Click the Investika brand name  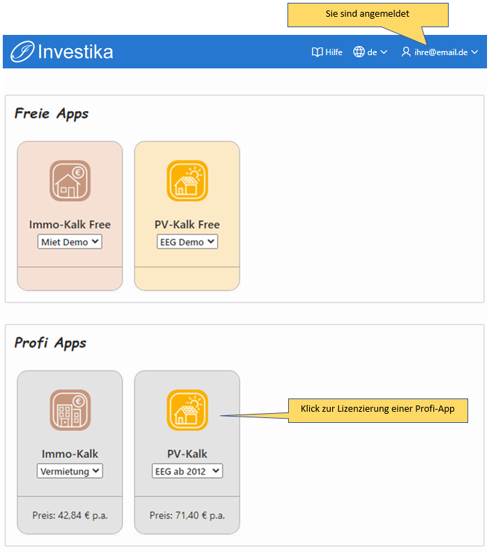click(75, 52)
